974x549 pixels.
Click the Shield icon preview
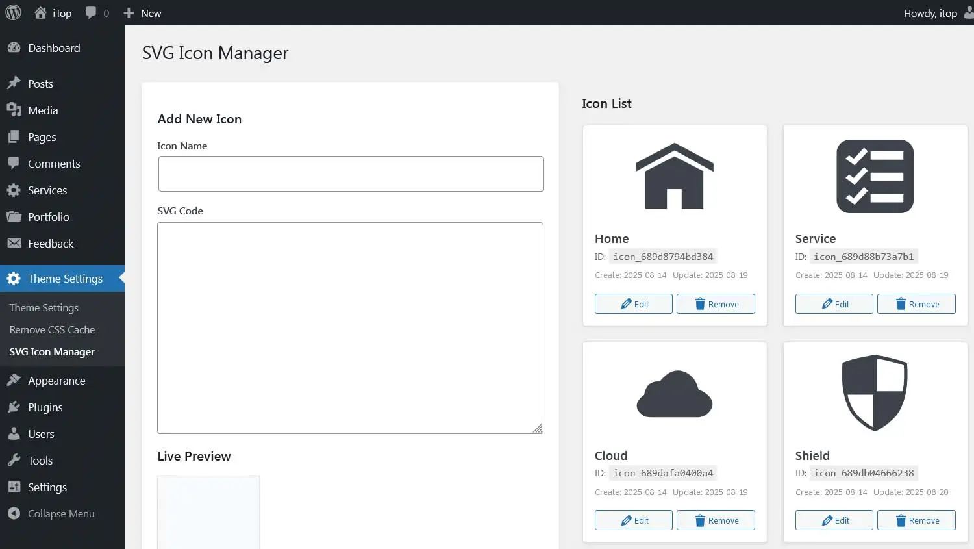coord(875,392)
